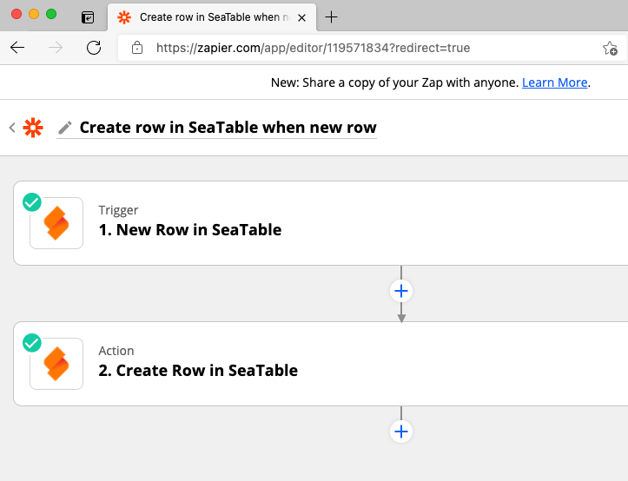
Task: Click the yellow minimize window button
Action: tap(34, 14)
